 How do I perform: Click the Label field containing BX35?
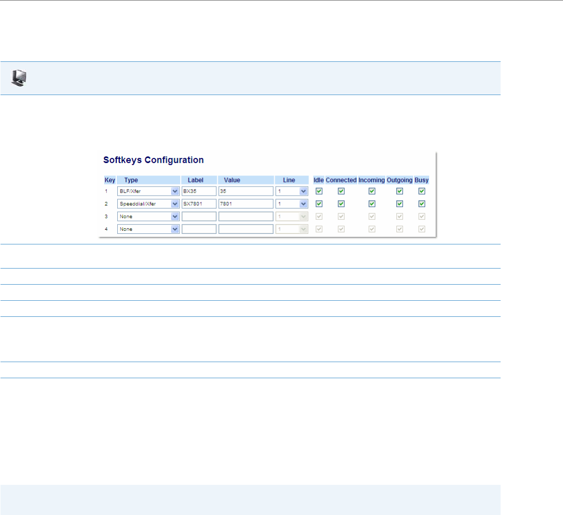pos(199,191)
